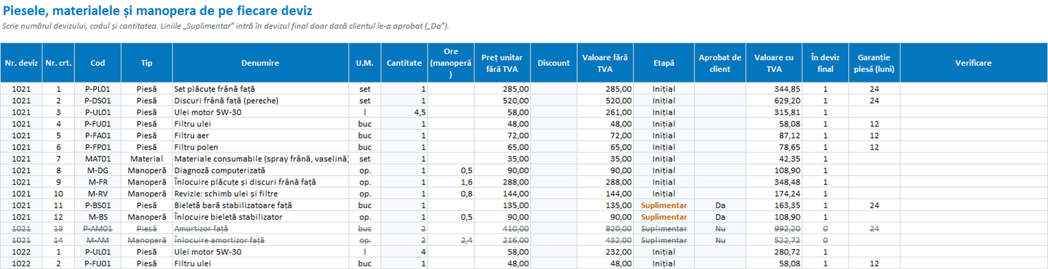Image resolution: width=1048 pixels, height=269 pixels.
Task: Select the value with VAT '629,20'
Action: [x=774, y=101]
